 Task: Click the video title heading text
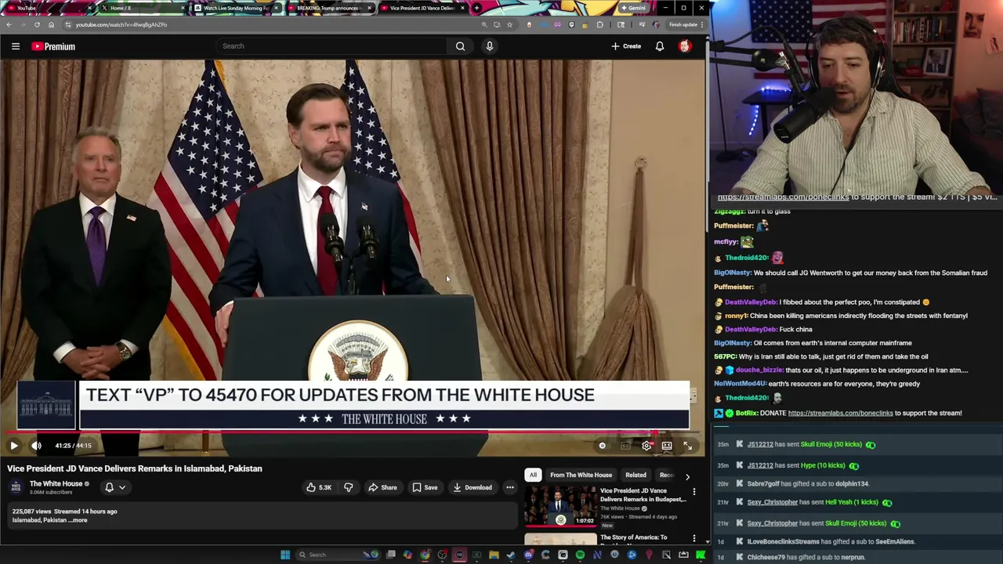pos(135,468)
